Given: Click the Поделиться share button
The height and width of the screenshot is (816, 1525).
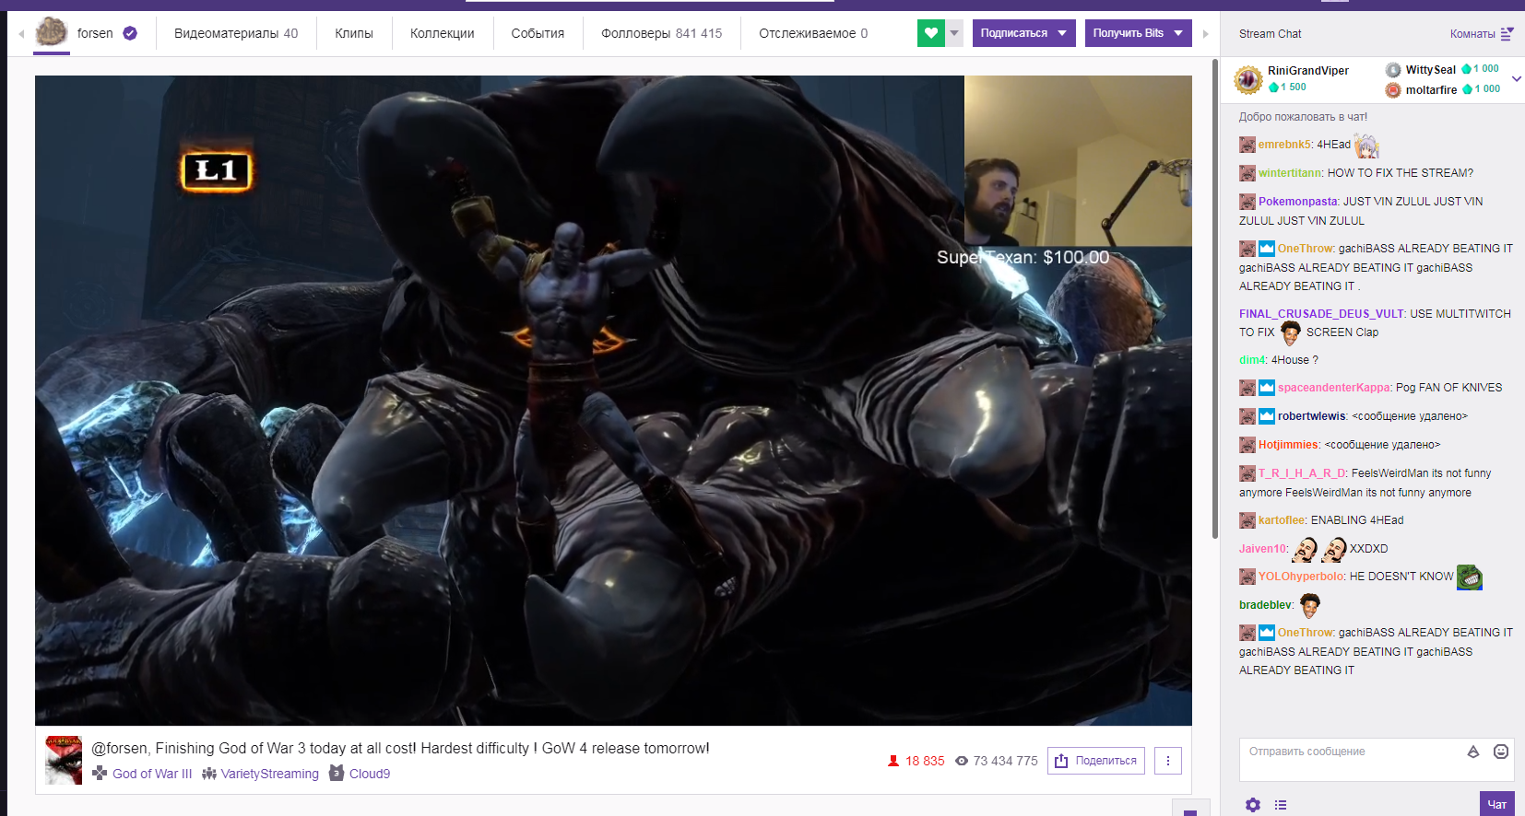Looking at the screenshot, I should click(x=1096, y=761).
